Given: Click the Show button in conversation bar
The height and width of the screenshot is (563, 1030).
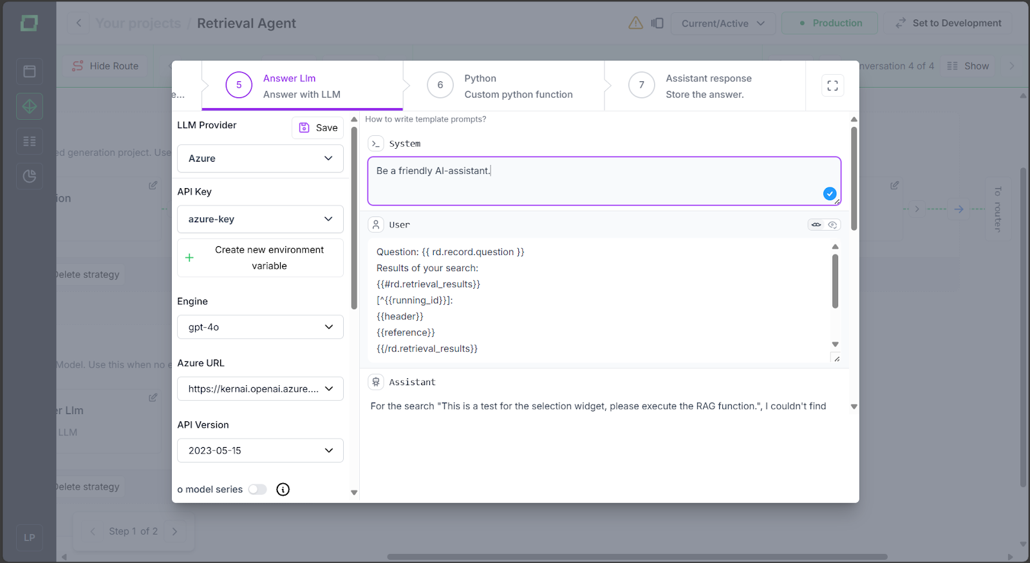Looking at the screenshot, I should click(x=968, y=66).
